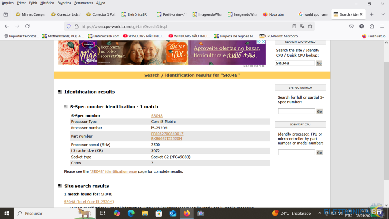Open the Histórico menu

(47, 3)
